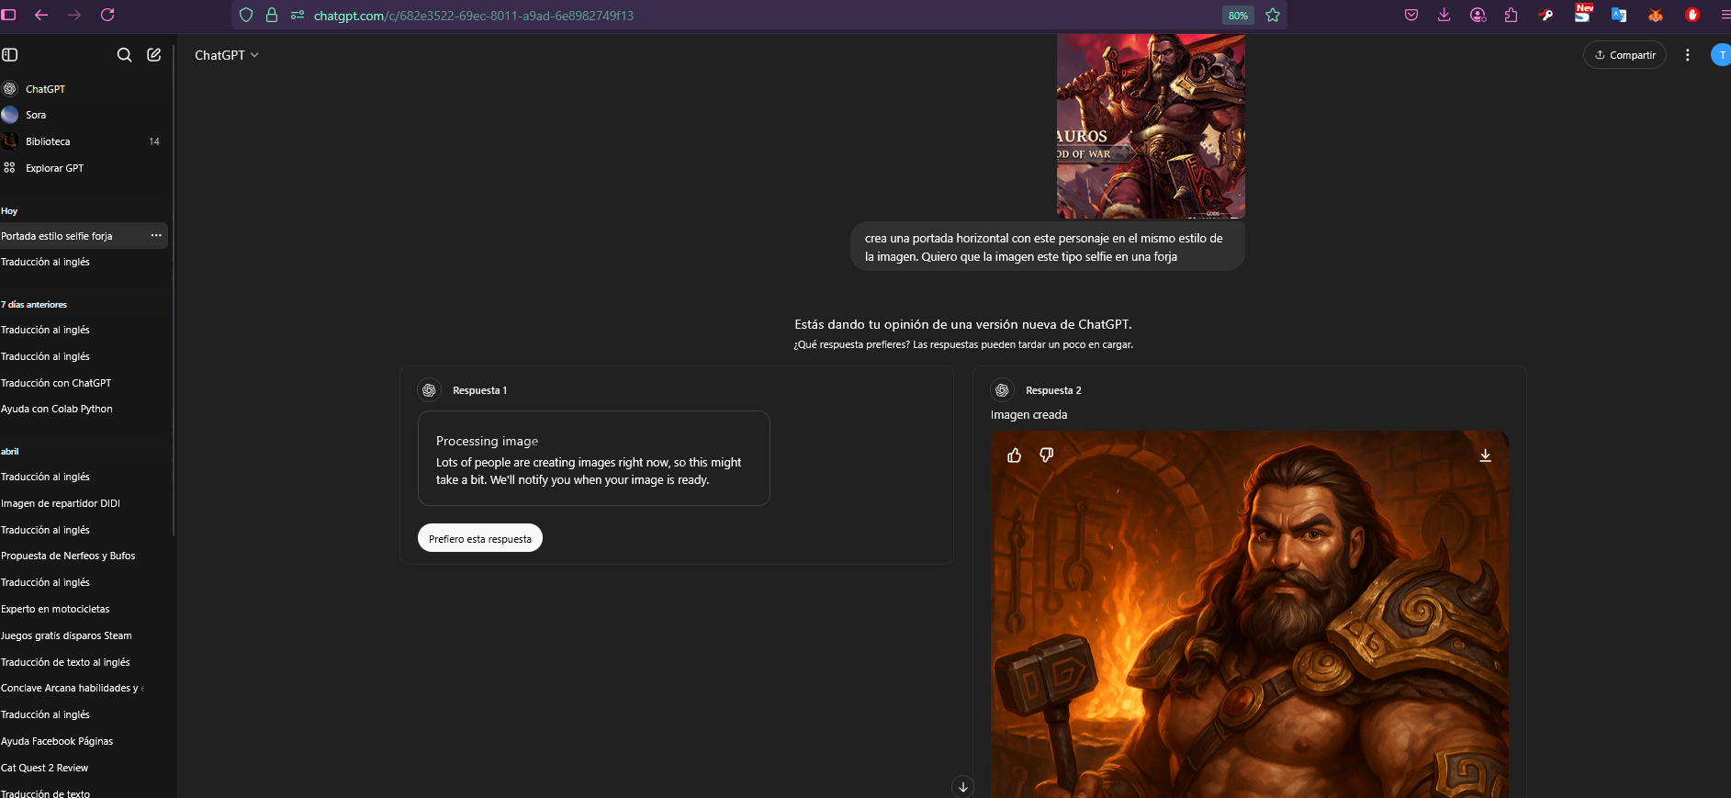Open Biblioteca in the sidebar
The image size is (1731, 798).
(84, 141)
